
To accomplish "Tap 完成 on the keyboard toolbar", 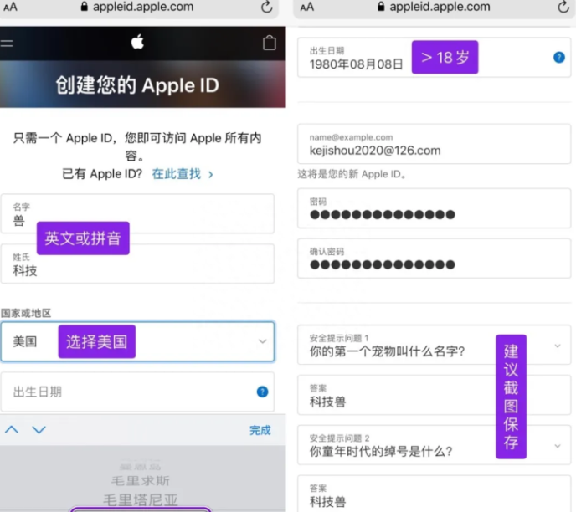I will pyautogui.click(x=260, y=430).
